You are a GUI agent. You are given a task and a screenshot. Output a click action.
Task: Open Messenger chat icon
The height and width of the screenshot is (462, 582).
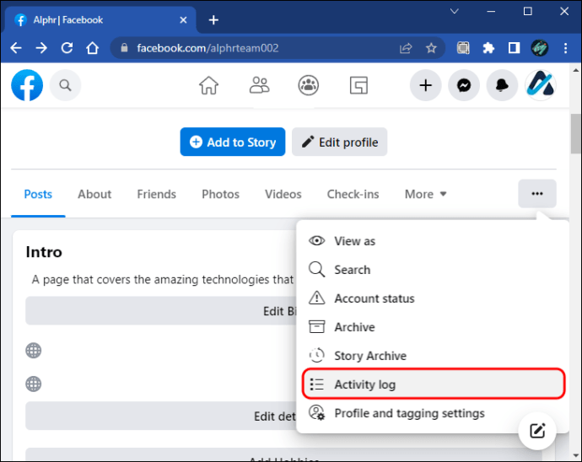click(x=464, y=85)
